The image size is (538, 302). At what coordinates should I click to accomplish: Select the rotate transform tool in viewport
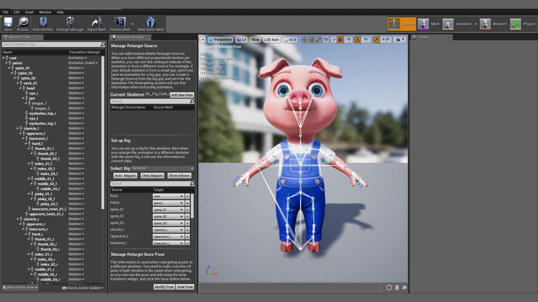[312, 40]
